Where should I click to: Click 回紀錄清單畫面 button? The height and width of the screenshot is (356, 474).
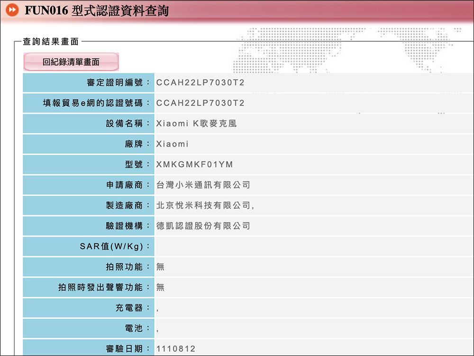click(x=71, y=62)
